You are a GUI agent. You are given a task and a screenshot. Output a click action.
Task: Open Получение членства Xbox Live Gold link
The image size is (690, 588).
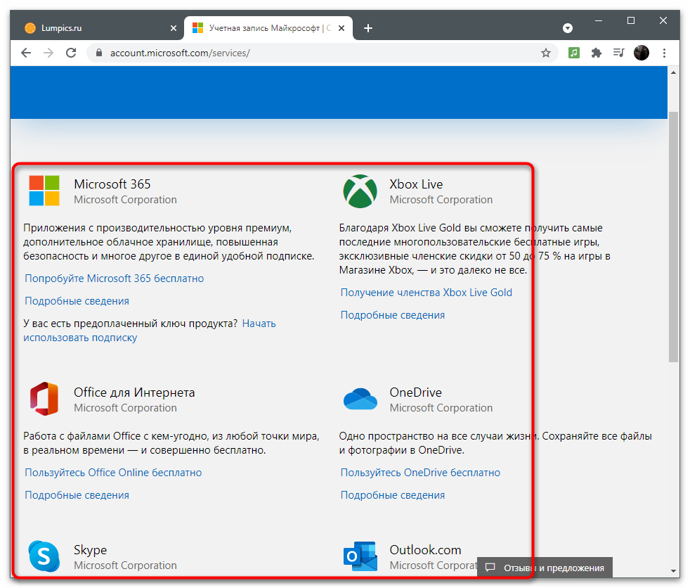[x=427, y=293]
